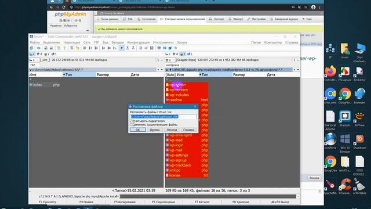Viewport: 371px width, 209px height.
Task: Open the GoogClea Chrome desktop shortcut
Action: tap(330, 164)
